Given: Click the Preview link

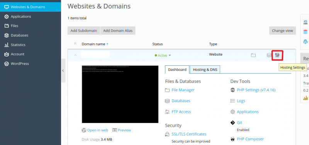Looking at the screenshot, I should pyautogui.click(x=124, y=130).
